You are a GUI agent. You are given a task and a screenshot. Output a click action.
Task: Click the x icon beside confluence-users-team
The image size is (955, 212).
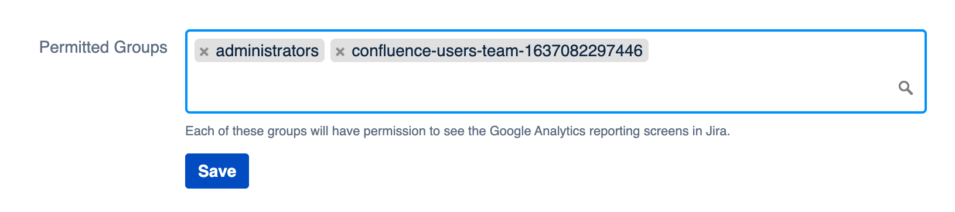[340, 52]
